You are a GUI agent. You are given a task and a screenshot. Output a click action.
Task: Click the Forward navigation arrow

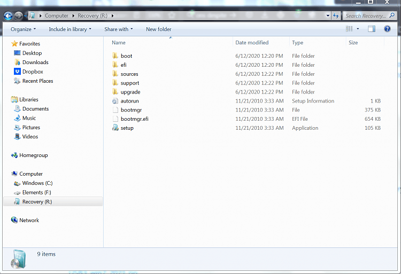(18, 16)
